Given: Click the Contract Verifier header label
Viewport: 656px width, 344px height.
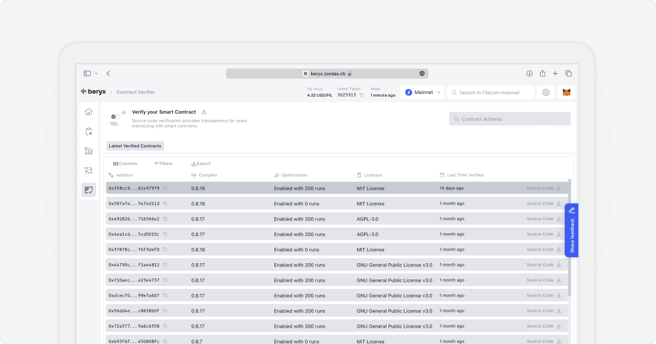Looking at the screenshot, I should coord(136,92).
